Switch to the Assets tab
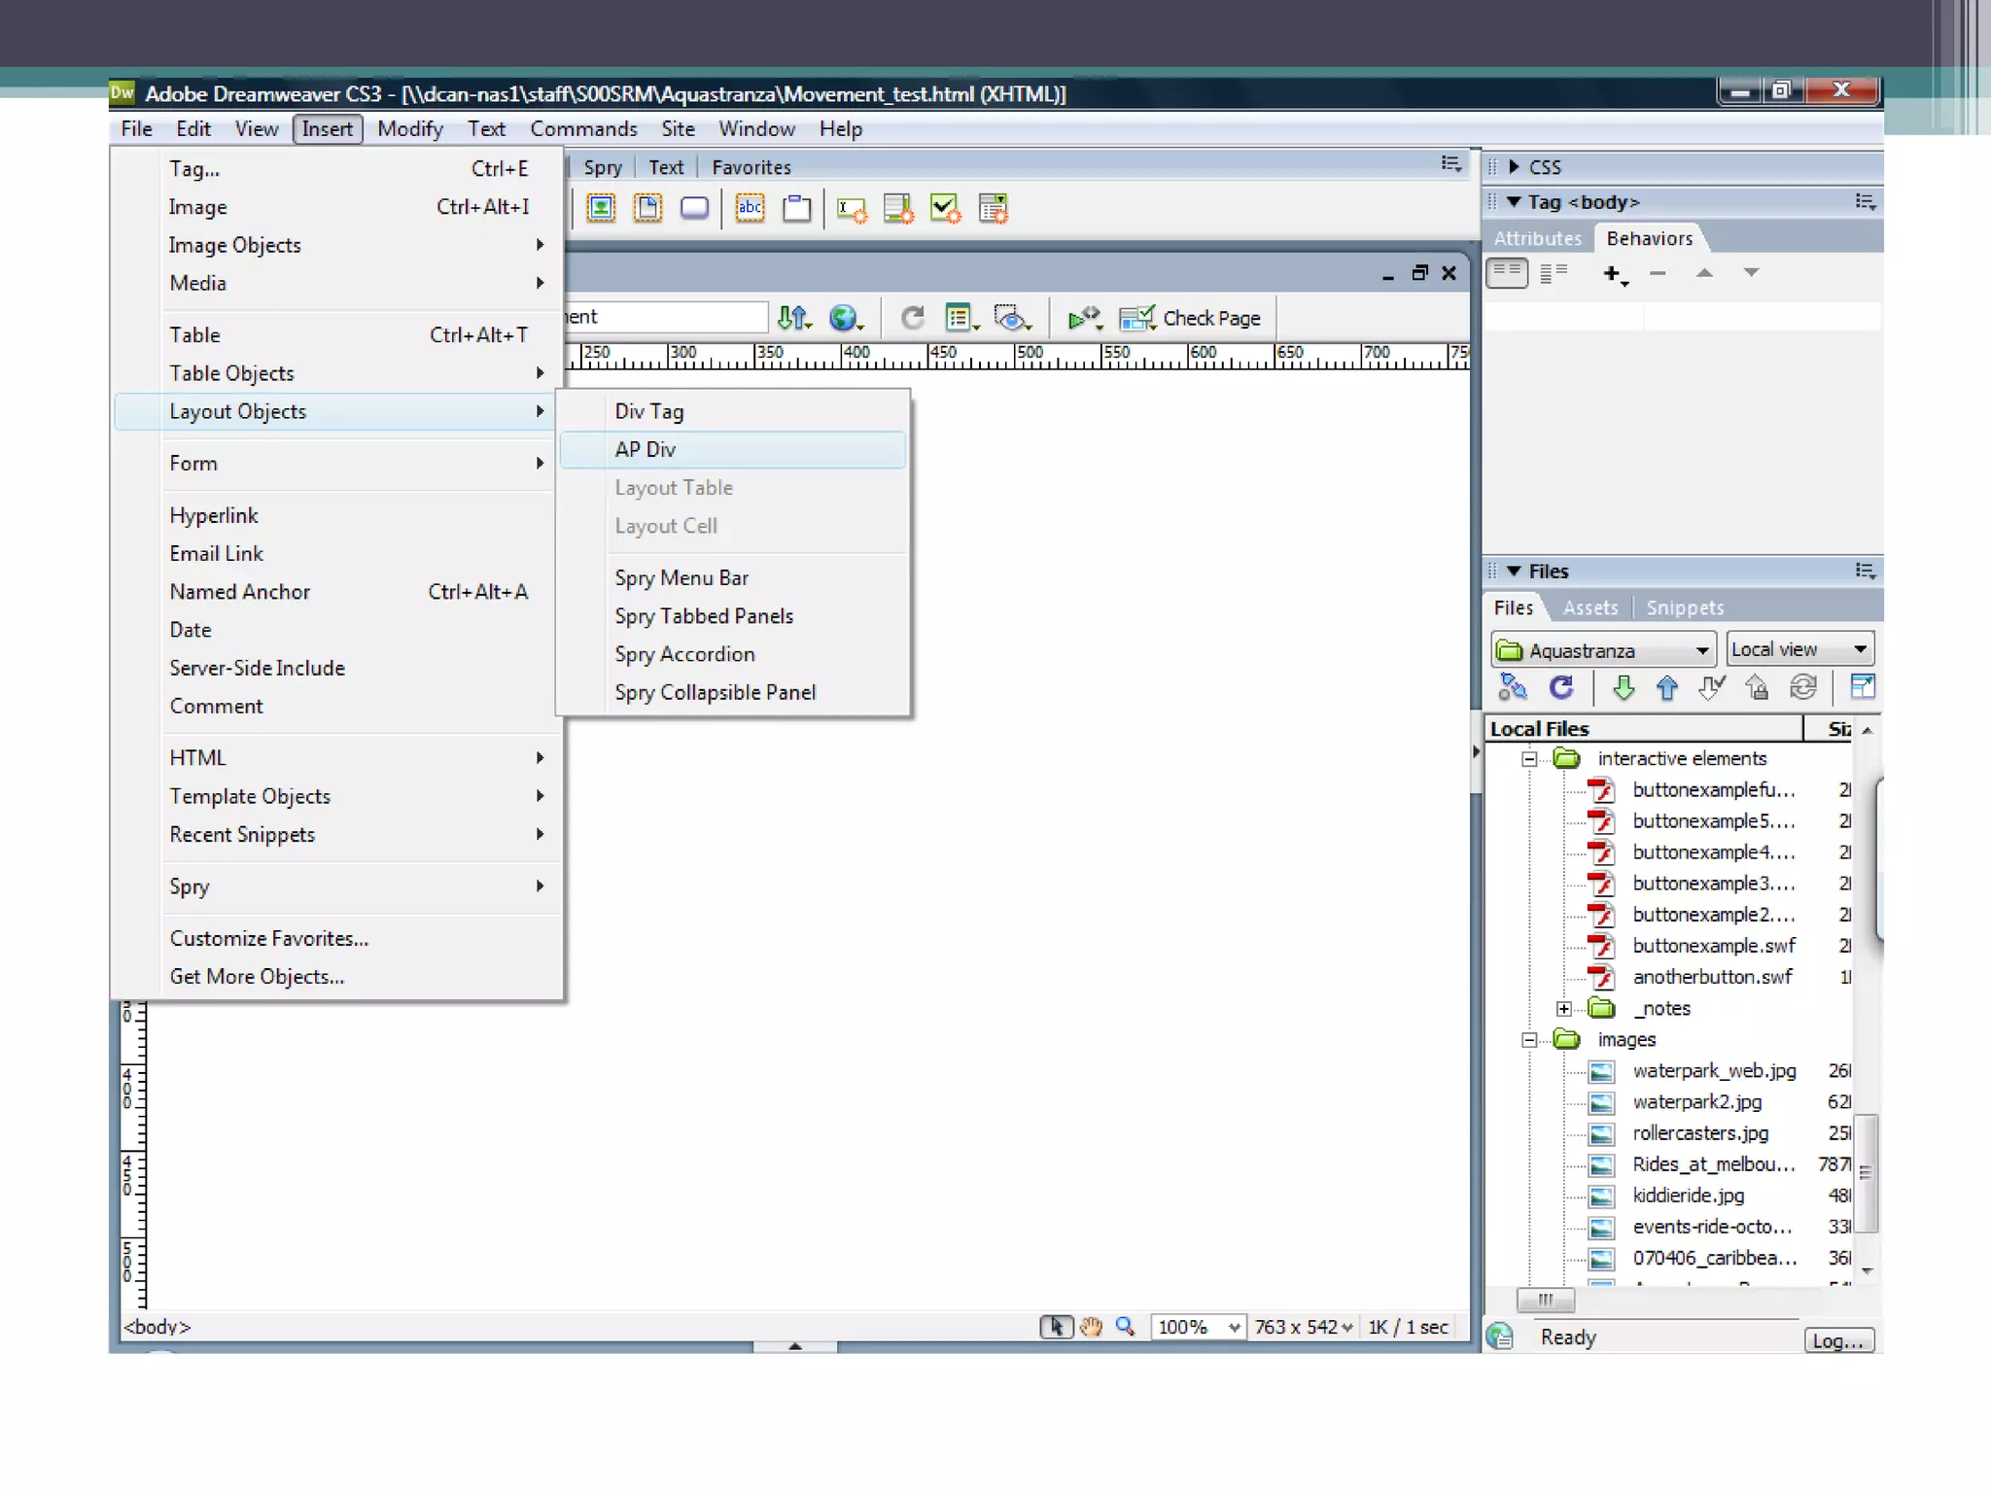Screen dimensions: 1991x1493 (x=1589, y=608)
